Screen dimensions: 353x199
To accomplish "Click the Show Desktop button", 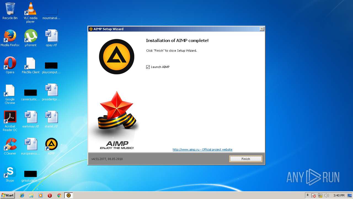I will click(x=350, y=195).
